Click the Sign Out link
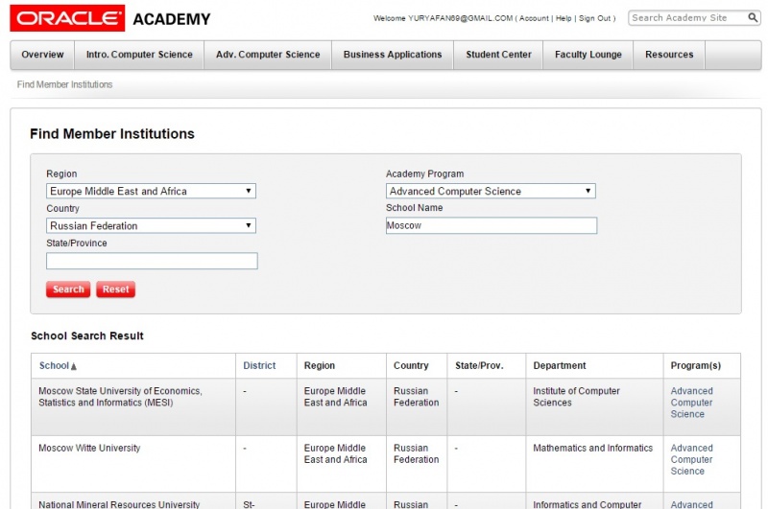 [594, 18]
